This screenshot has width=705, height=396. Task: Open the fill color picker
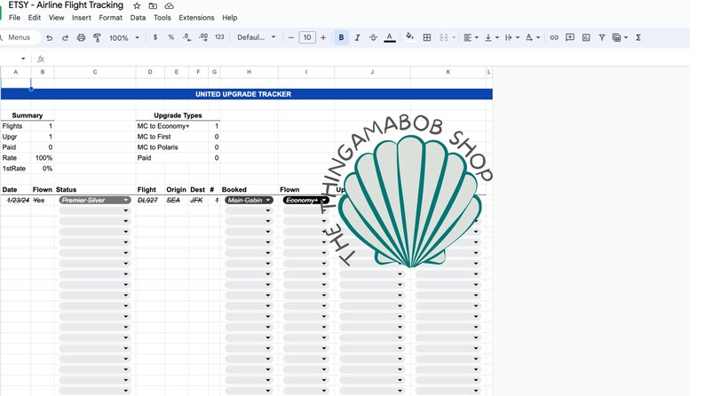pos(409,37)
